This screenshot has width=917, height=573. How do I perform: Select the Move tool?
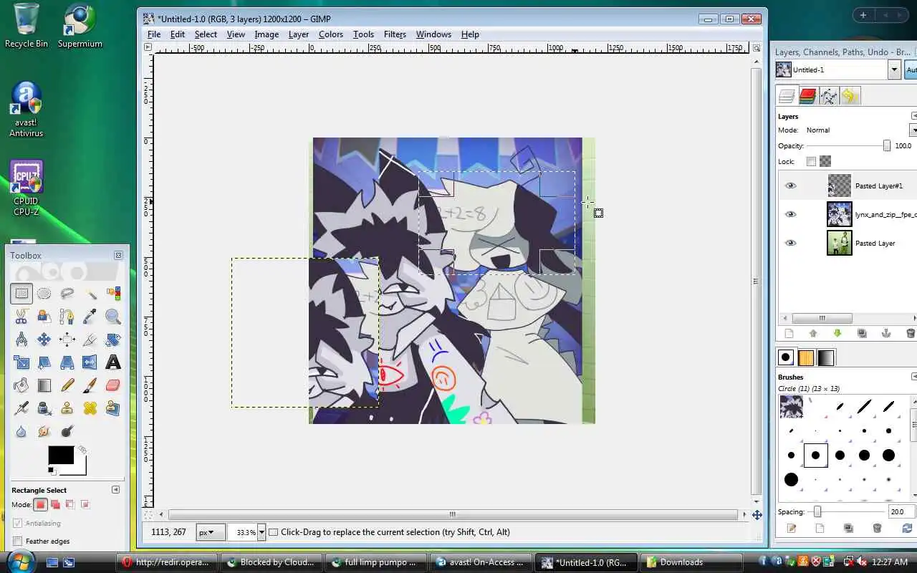click(44, 339)
